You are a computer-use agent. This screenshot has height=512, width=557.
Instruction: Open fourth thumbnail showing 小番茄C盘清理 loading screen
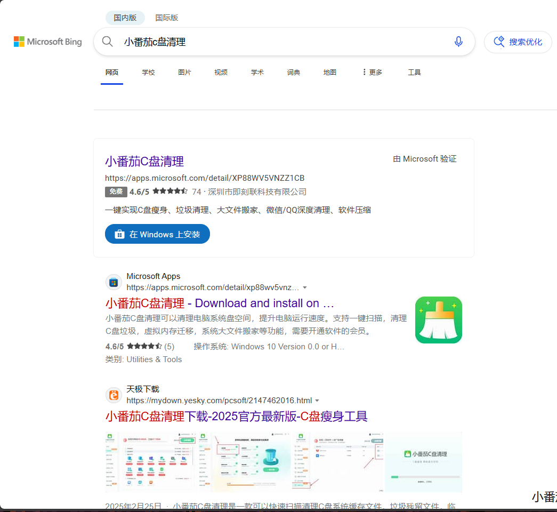[x=423, y=462]
